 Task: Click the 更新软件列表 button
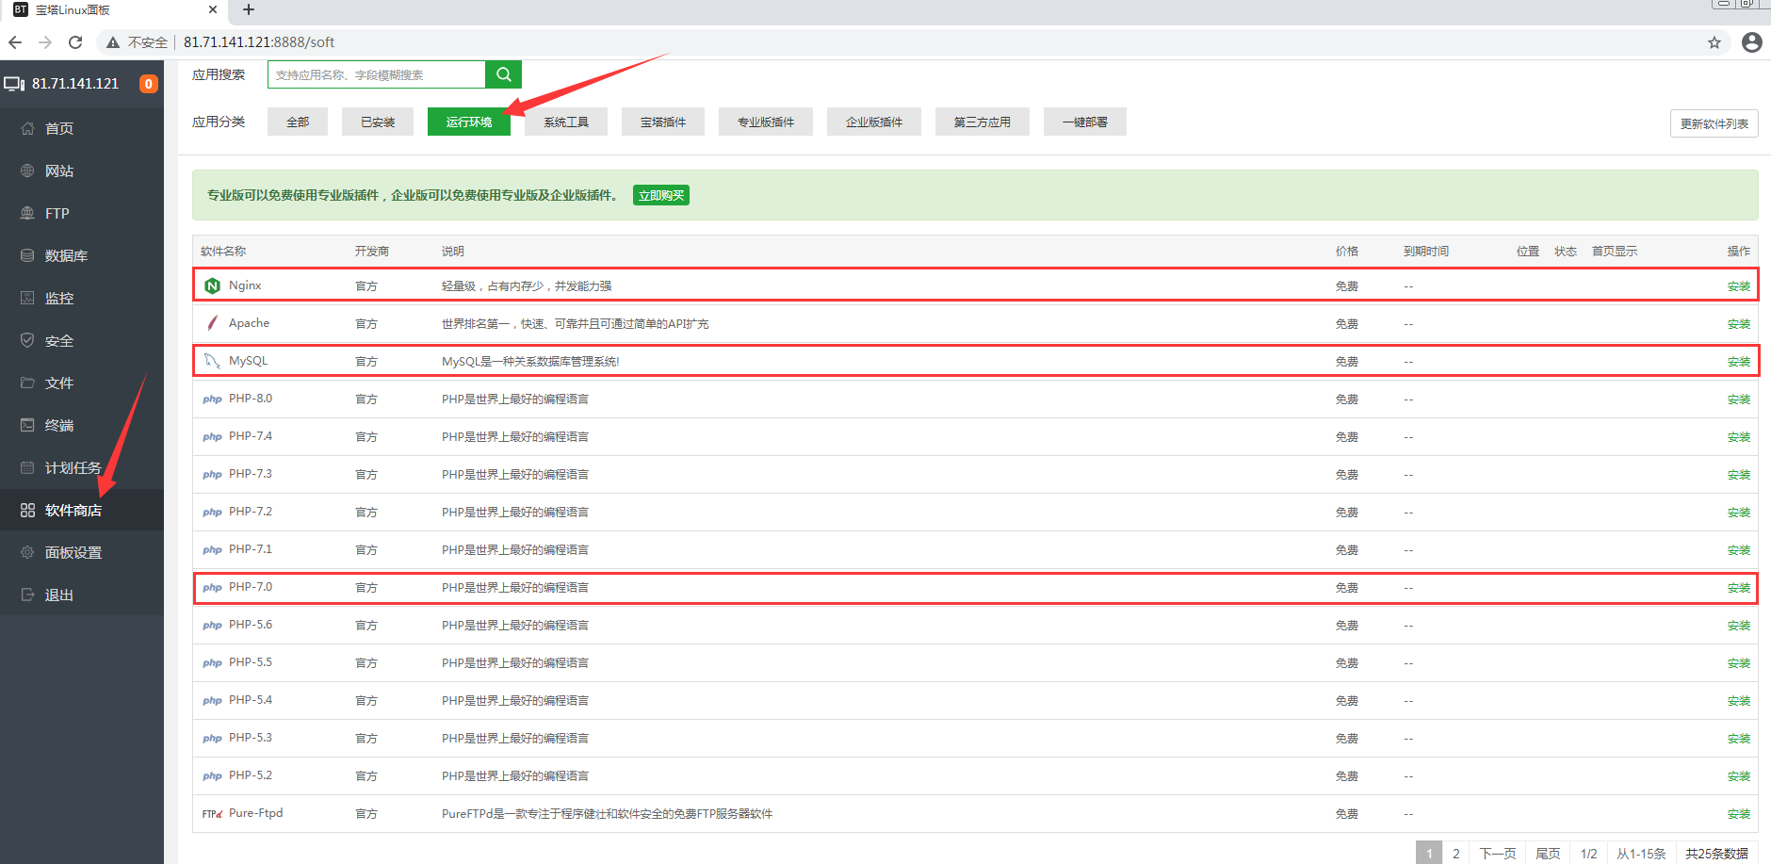click(x=1714, y=123)
